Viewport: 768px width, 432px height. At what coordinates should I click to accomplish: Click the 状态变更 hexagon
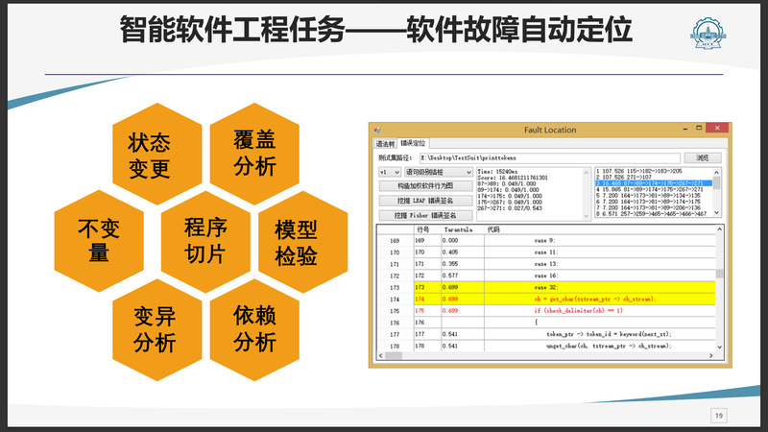(149, 155)
